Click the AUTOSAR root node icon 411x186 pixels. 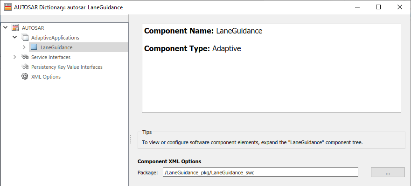tap(15, 28)
